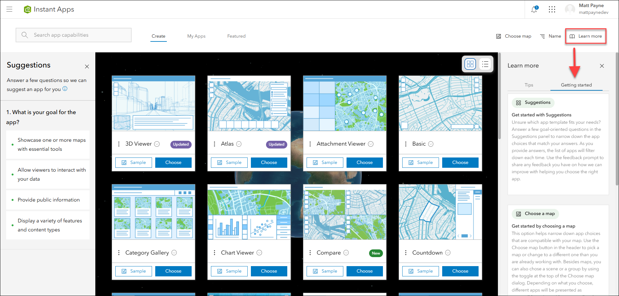Select Allow viewers to interact goal
619x296 pixels.
[48, 175]
